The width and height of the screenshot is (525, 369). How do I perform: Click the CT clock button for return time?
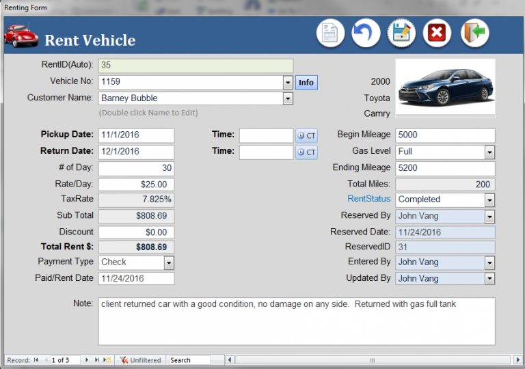(306, 152)
